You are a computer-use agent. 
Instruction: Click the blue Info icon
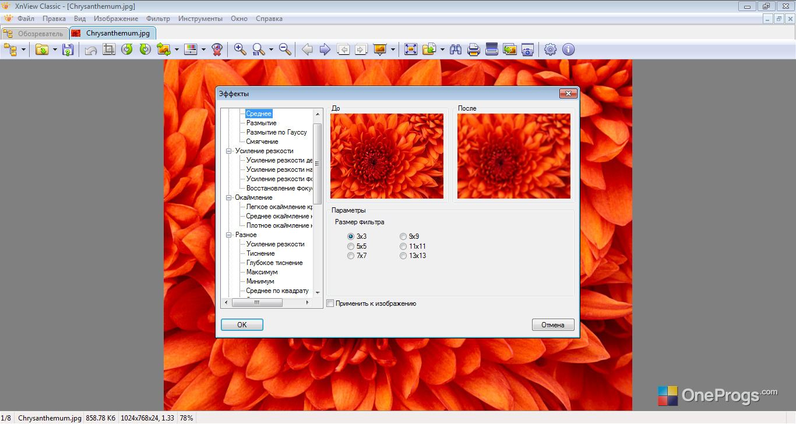[x=568, y=50]
